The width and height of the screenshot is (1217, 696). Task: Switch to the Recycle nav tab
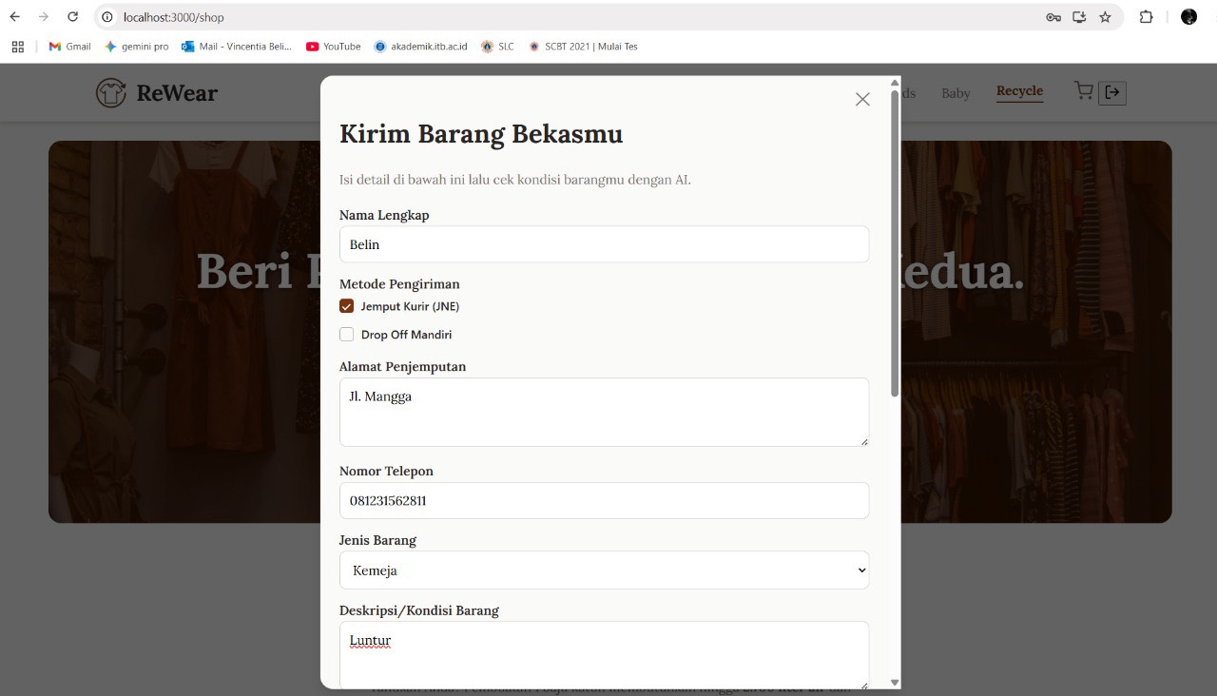tap(1019, 91)
